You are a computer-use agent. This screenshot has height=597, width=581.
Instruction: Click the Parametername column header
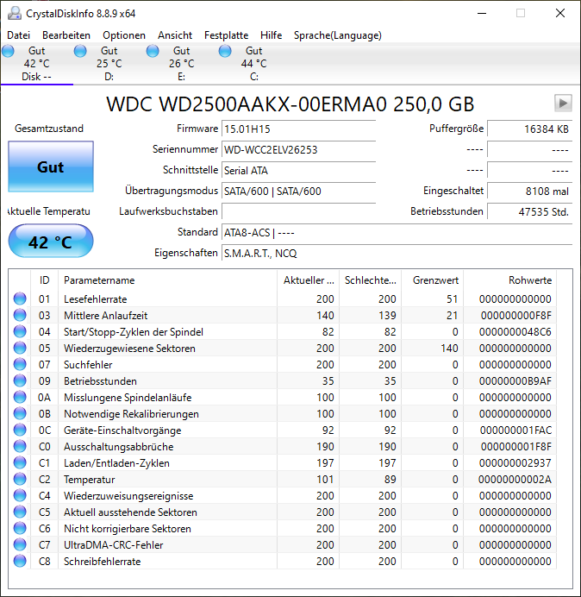click(x=167, y=280)
